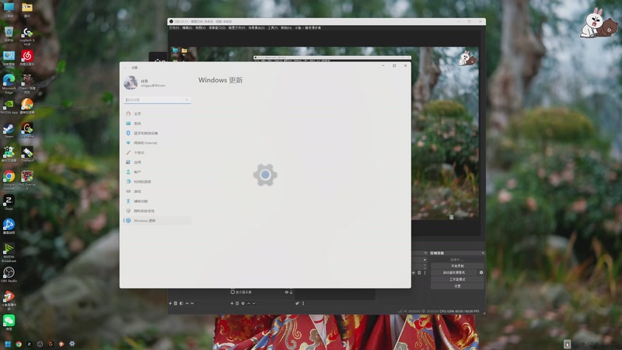622x350 pixels.
Task: Expand the scene transition dropdown in OBS
Action: tap(425, 260)
